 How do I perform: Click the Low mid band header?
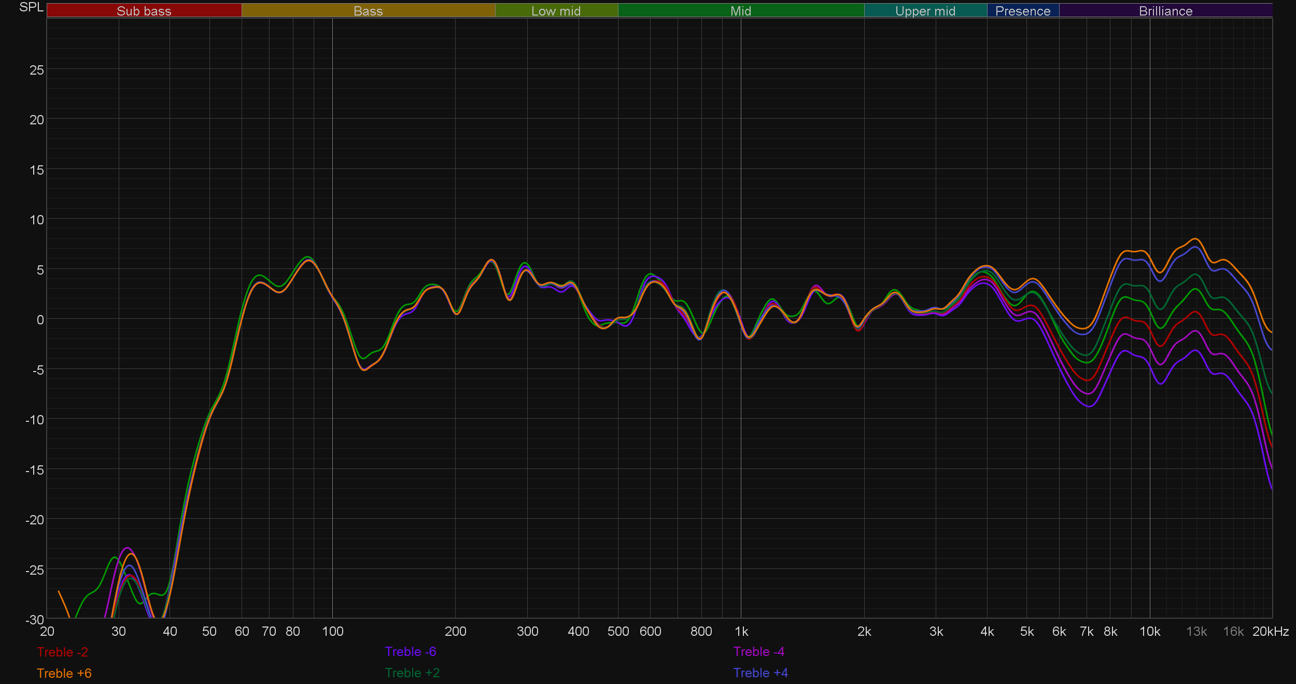click(x=556, y=11)
